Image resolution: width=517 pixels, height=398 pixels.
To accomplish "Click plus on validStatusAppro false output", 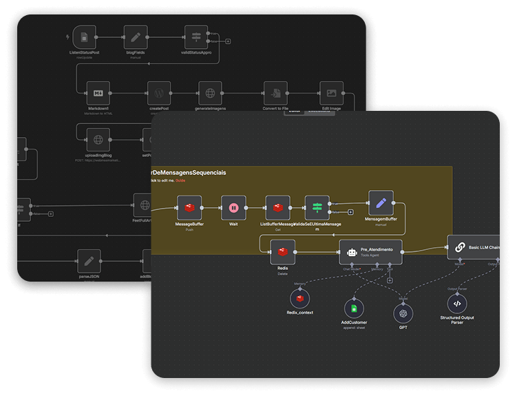I will click(228, 41).
